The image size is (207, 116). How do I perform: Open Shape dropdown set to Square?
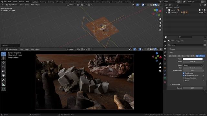point(193,65)
